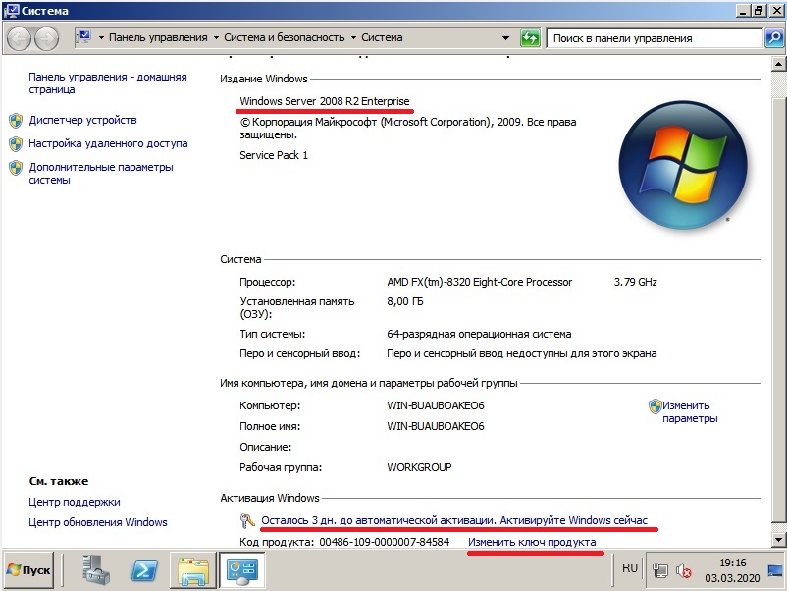This screenshot has width=787, height=591.
Task: Open the address bar history dropdown
Action: coord(505,37)
